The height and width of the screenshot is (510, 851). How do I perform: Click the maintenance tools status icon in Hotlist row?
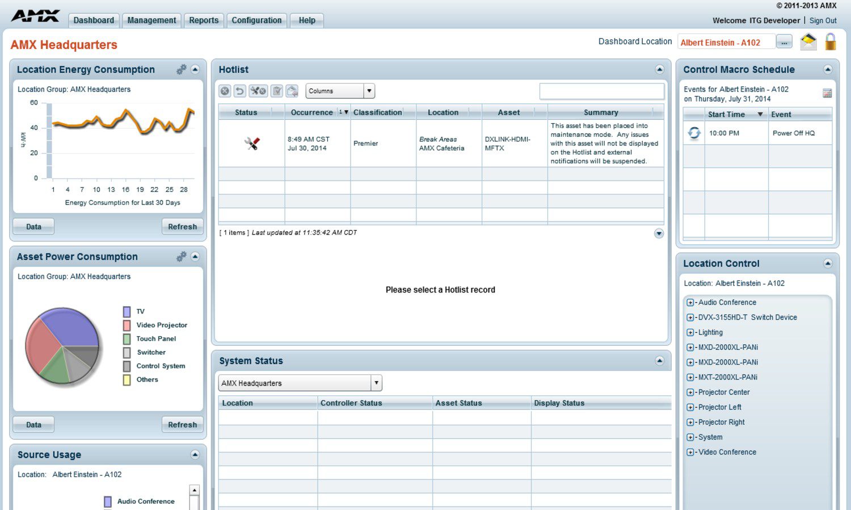[x=252, y=143]
